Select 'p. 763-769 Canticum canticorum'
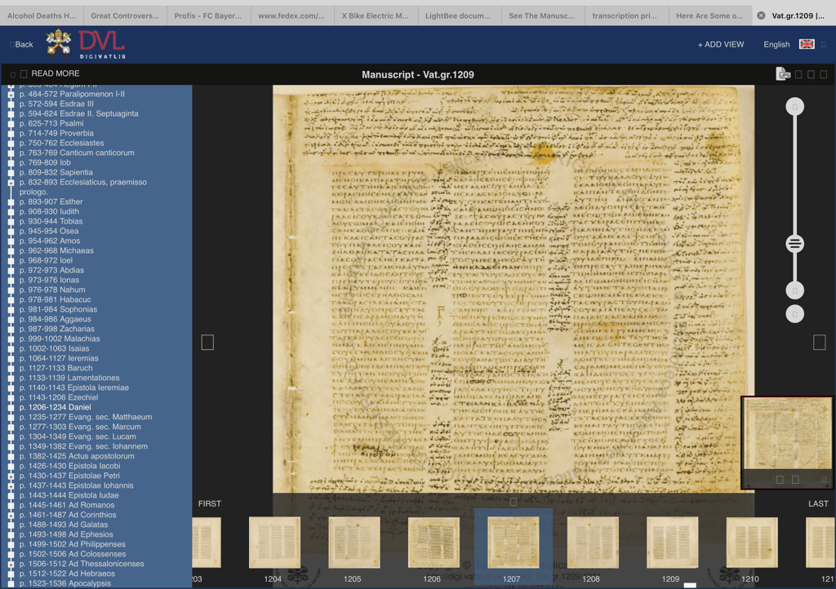This screenshot has width=836, height=589. pos(77,153)
